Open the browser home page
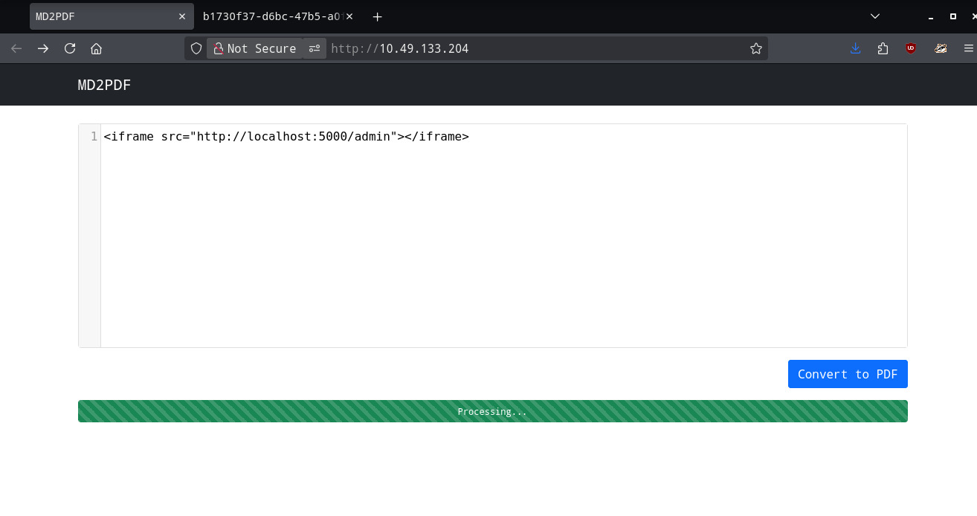Image resolution: width=977 pixels, height=516 pixels. coord(96,48)
